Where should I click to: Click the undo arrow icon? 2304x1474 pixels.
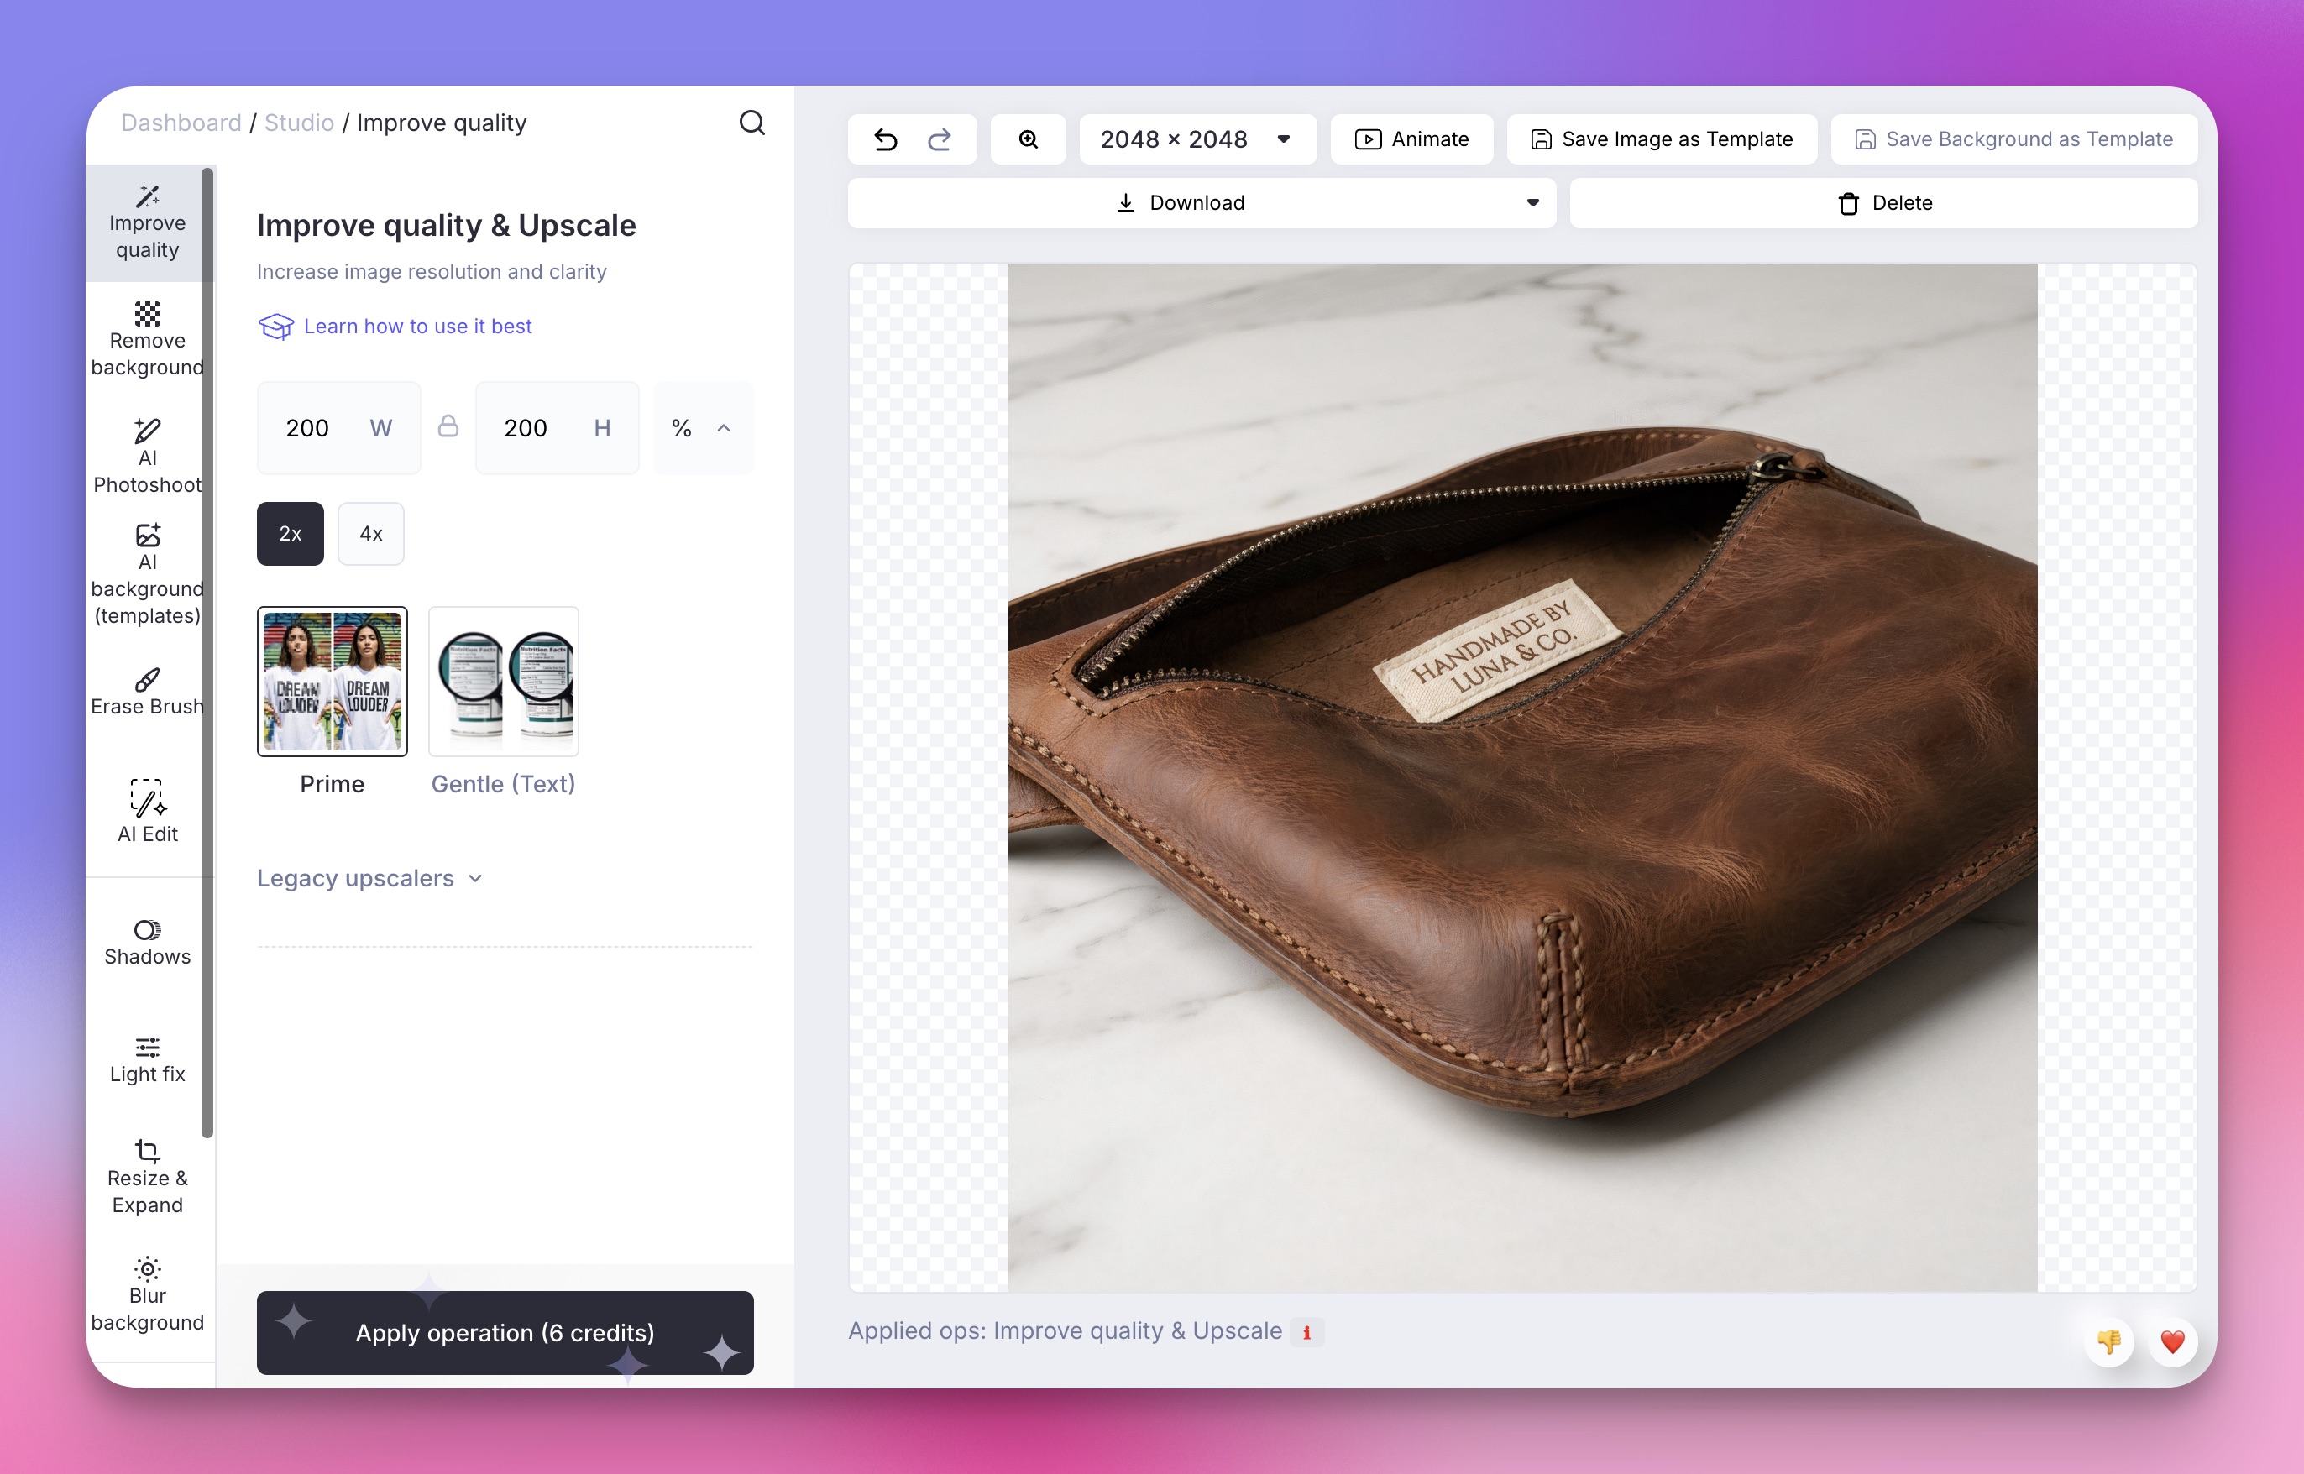(886, 139)
